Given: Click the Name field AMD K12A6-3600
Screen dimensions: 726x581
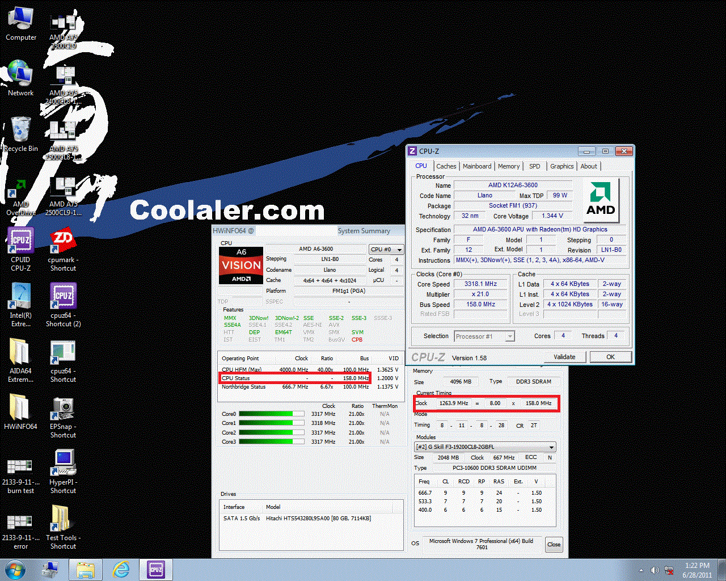Looking at the screenshot, I should [x=513, y=185].
